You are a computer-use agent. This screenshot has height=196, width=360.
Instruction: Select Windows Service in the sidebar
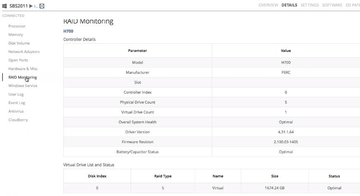[x=23, y=86]
